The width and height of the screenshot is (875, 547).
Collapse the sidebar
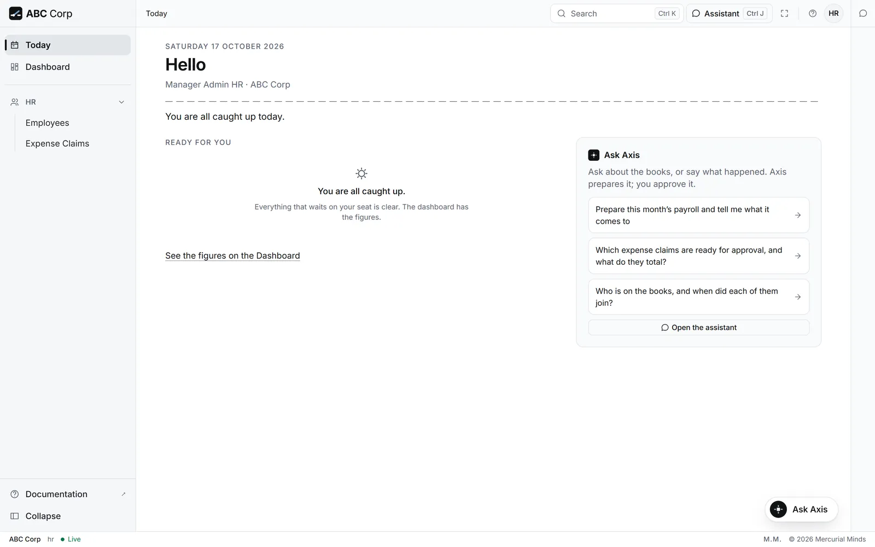click(68, 516)
